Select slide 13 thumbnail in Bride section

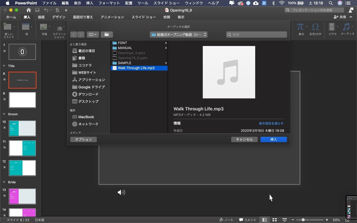coord(22,197)
